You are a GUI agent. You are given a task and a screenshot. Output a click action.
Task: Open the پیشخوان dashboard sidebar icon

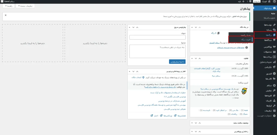pyautogui.click(x=274, y=8)
